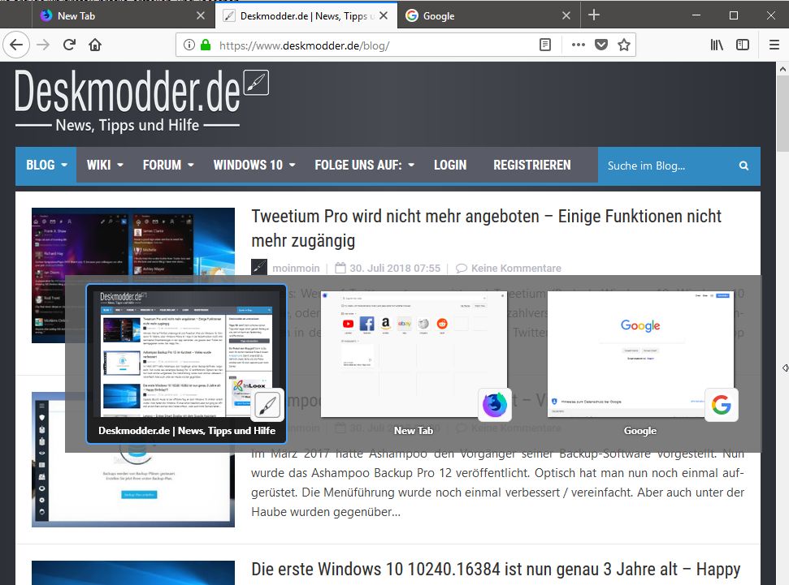The image size is (789, 585).
Task: Show sidebars button
Action: (743, 45)
